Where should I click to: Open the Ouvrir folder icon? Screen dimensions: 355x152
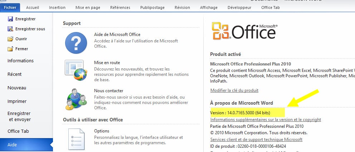pos(10,39)
